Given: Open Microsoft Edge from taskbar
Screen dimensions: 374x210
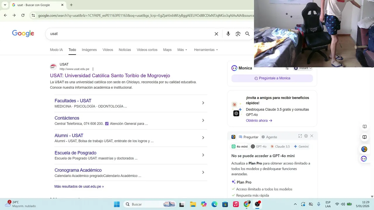Looking at the screenshot, I should (x=214, y=204).
